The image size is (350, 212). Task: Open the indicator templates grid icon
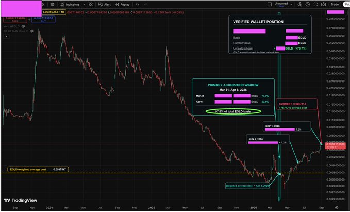pos(90,4)
